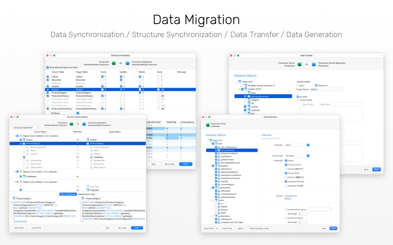Click green source server icon in Data Transfer
Screen dimensions: 393x245
coord(300,64)
